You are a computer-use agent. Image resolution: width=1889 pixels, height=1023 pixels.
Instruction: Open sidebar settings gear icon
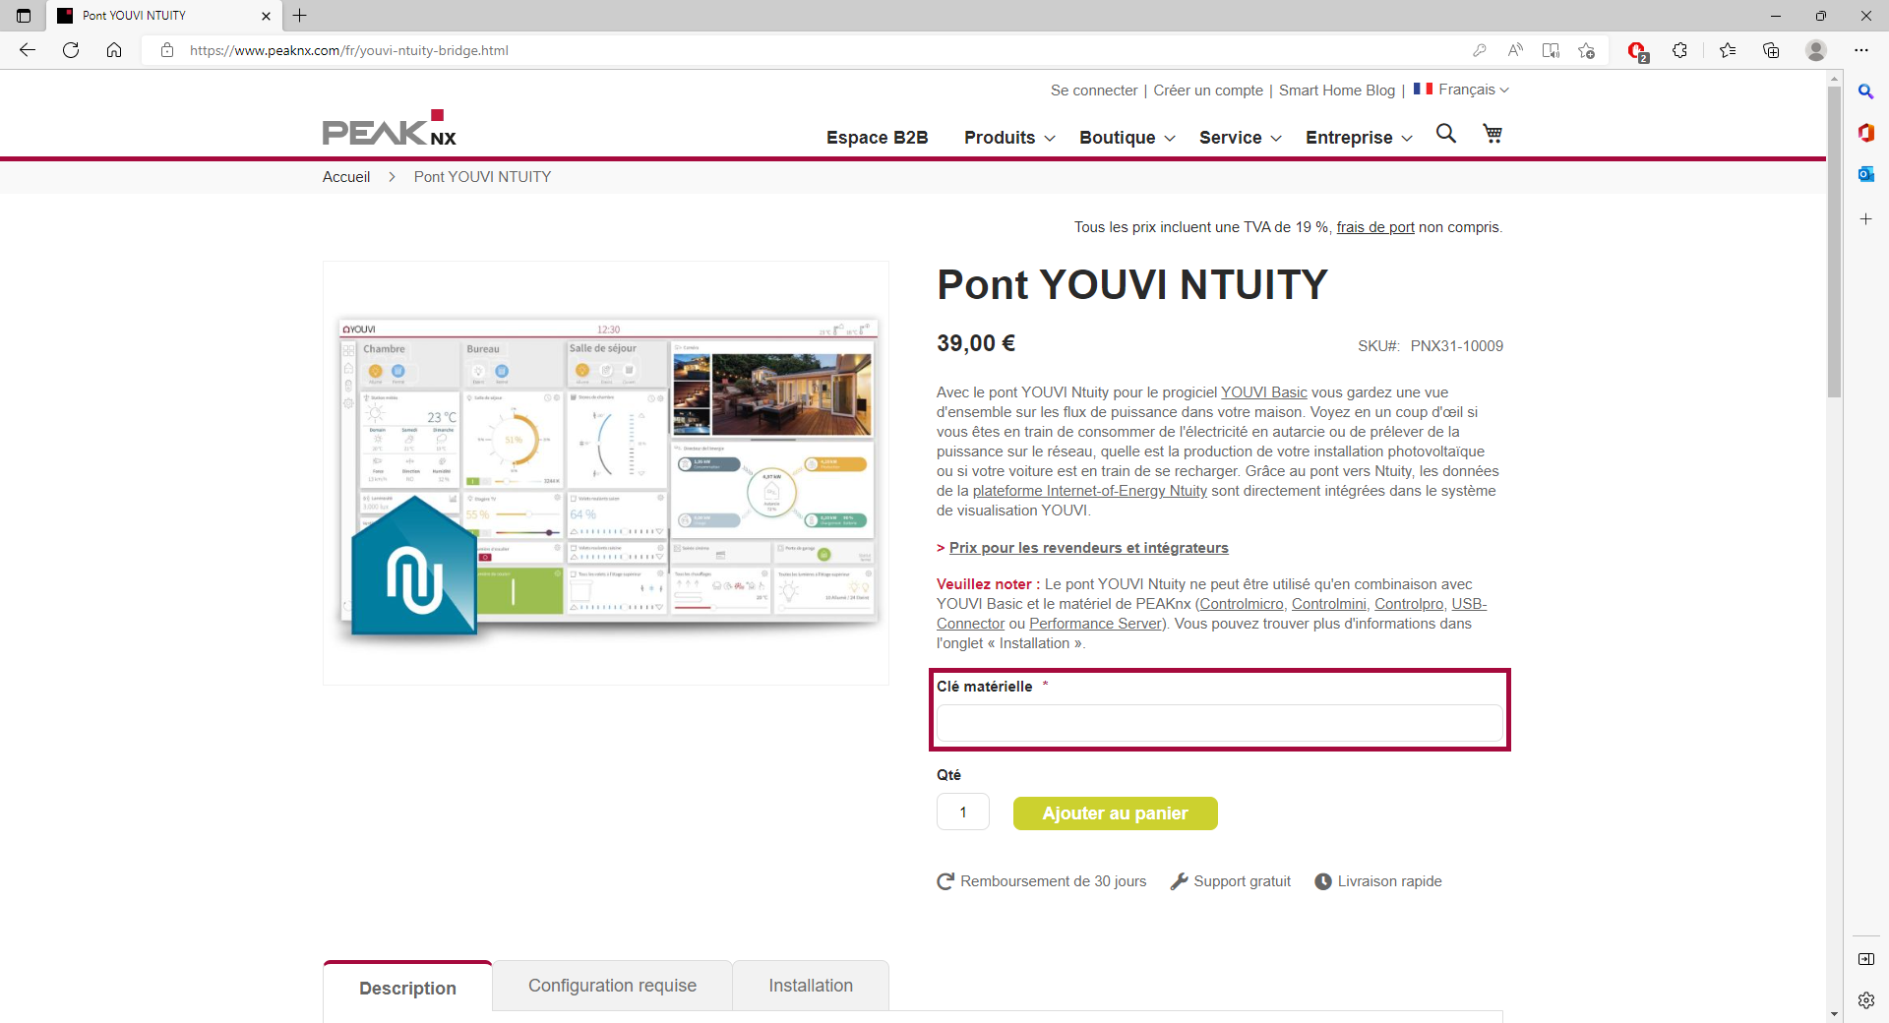click(1865, 1000)
